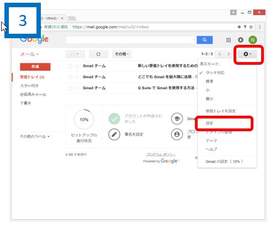Close the current Gmail browser tab
270x227 pixels.
[62, 18]
